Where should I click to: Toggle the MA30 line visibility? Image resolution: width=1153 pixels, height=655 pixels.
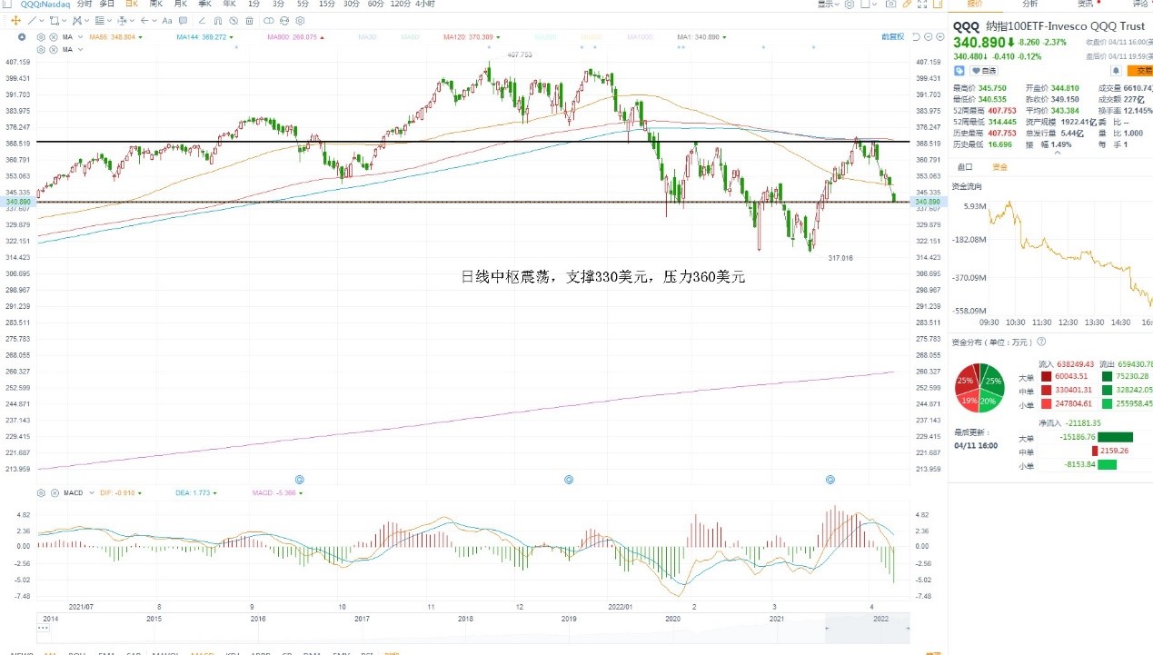pos(369,37)
